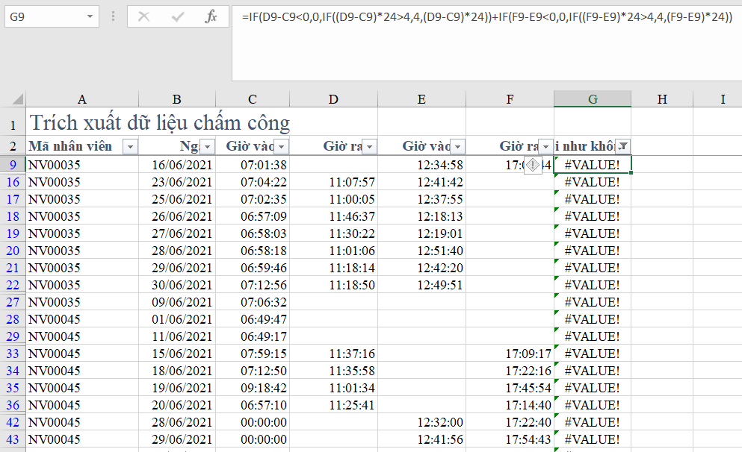Screen dimensions: 742x452
Task: Open the active filter button in column G
Action: [x=623, y=146]
